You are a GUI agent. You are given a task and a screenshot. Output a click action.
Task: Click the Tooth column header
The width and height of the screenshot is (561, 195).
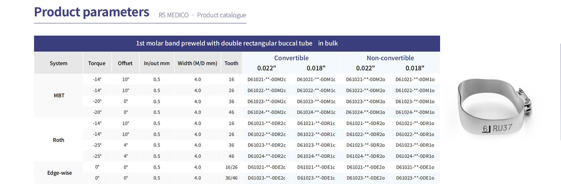pos(231,63)
